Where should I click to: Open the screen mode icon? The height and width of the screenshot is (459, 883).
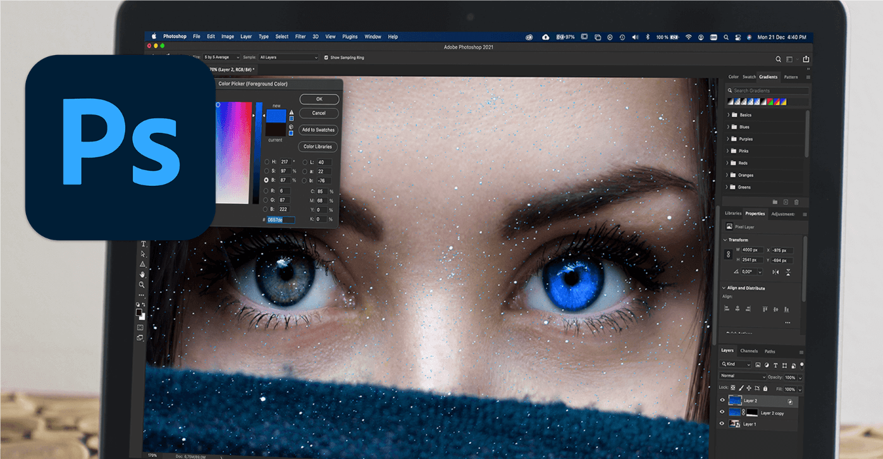tap(140, 337)
